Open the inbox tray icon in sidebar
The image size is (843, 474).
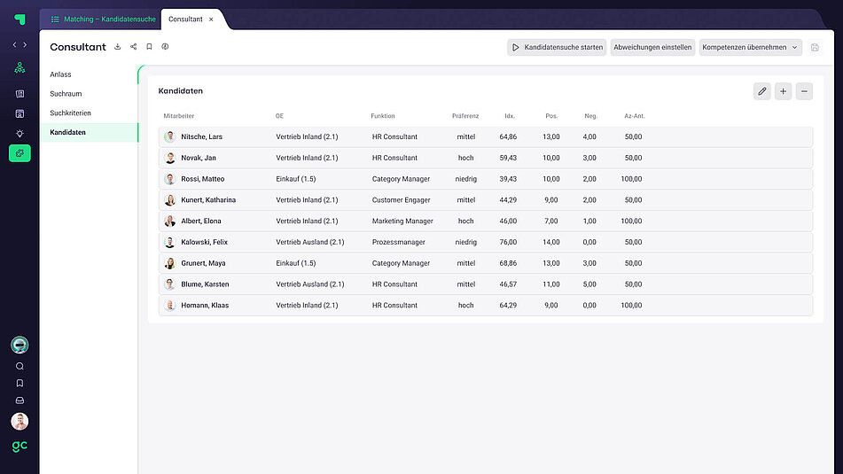(x=20, y=400)
